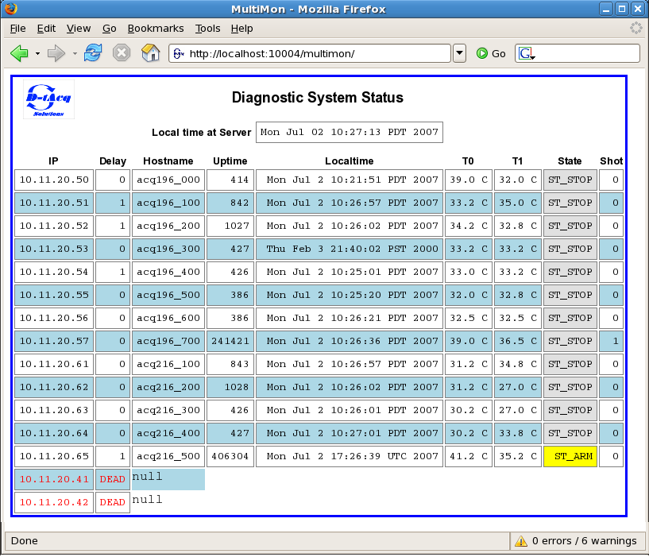This screenshot has width=649, height=557.
Task: Click DEAD status for 10.11.20.41
Action: click(113, 479)
